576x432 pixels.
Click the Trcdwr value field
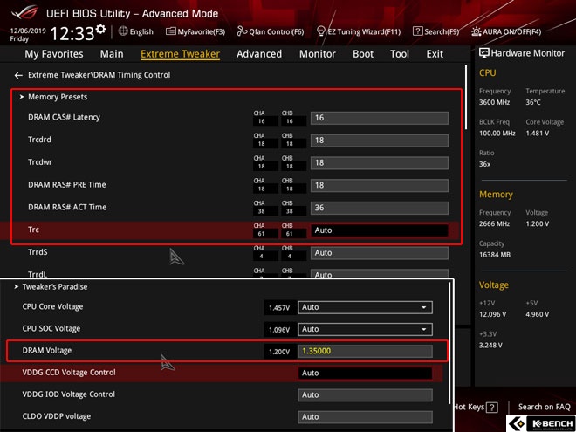379,162
